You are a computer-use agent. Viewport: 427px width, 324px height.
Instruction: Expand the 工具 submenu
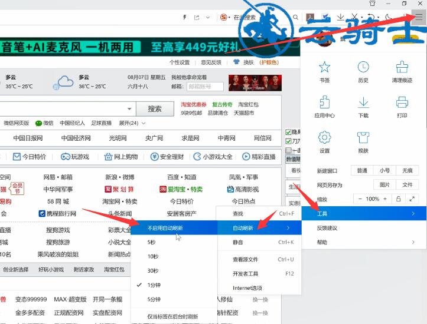point(364,213)
